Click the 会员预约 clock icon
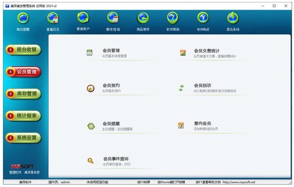 pyautogui.click(x=91, y=88)
